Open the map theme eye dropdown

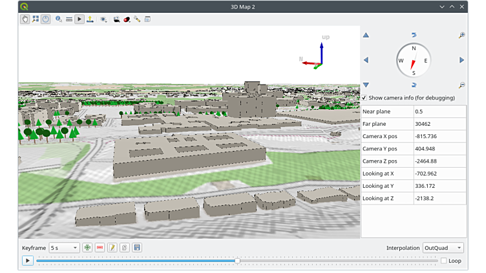[103, 19]
